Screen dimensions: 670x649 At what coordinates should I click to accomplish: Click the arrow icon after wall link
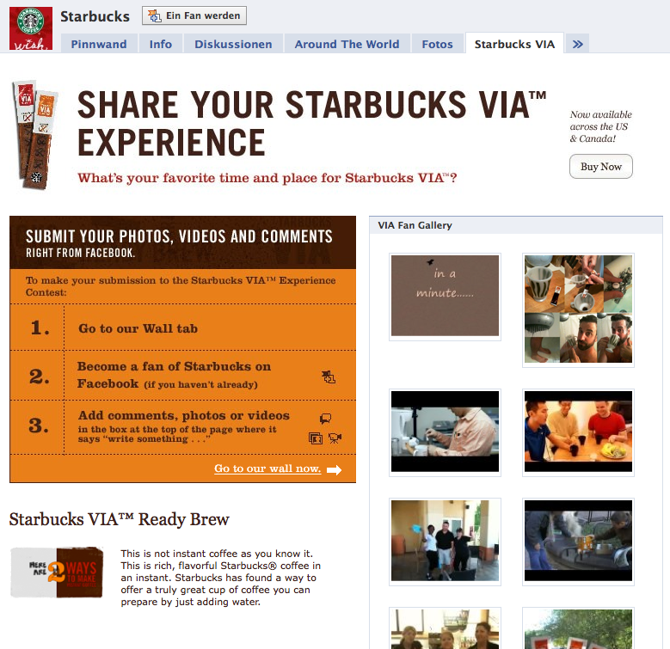coord(334,469)
